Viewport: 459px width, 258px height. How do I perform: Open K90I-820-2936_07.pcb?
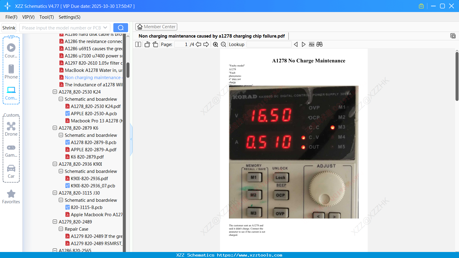(93, 186)
